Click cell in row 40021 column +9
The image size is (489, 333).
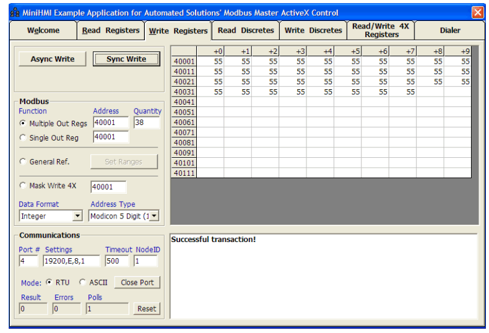[x=457, y=82]
